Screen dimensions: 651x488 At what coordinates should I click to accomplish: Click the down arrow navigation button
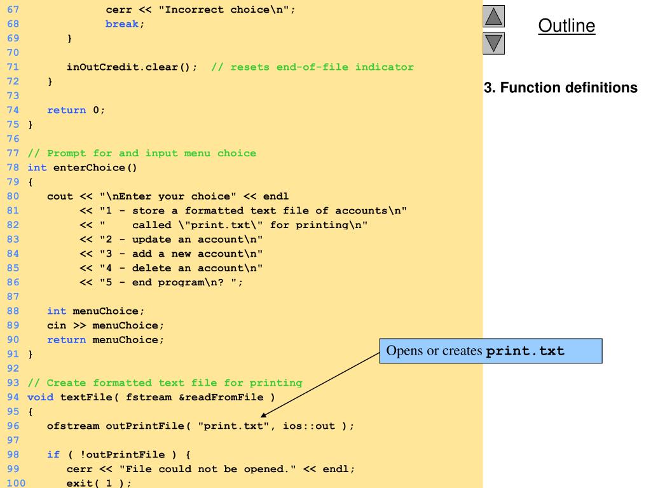493,44
